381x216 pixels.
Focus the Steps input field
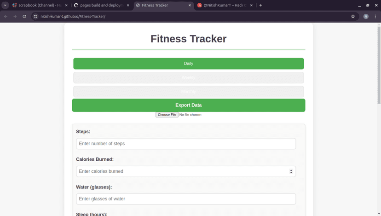pyautogui.click(x=186, y=144)
